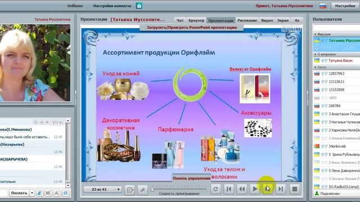Open the Настройки button at top right
The height and width of the screenshot is (202, 360).
345,6
